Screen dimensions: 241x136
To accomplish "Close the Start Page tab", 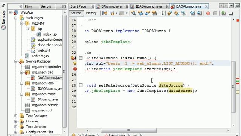I will pyautogui.click(x=93, y=6).
